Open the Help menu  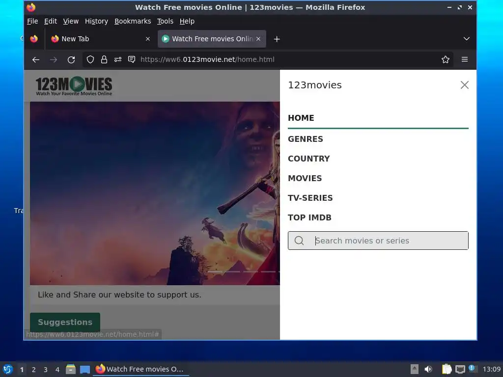187,21
